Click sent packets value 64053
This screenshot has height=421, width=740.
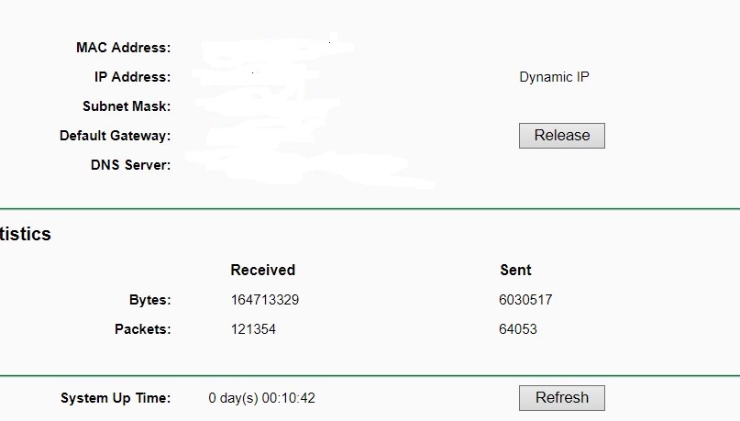pyautogui.click(x=518, y=329)
